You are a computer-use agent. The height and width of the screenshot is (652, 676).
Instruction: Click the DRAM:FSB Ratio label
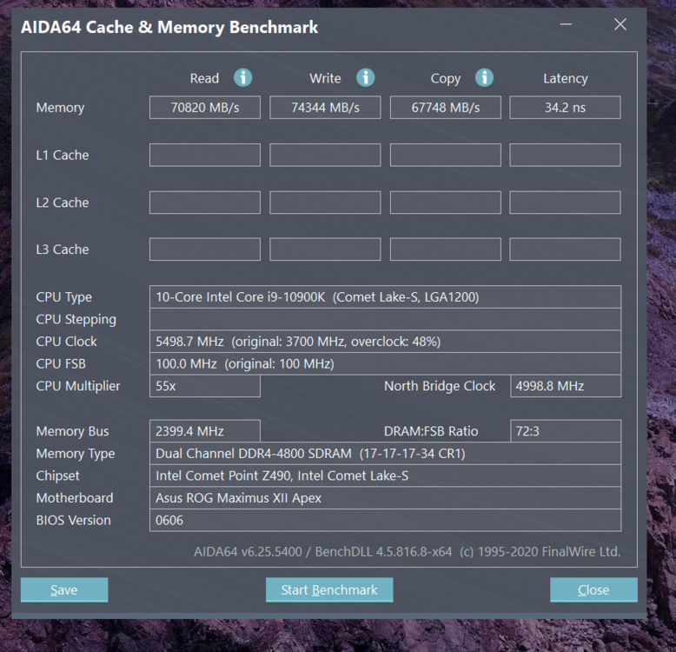click(431, 431)
